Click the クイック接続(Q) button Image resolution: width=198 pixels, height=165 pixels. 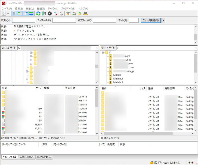[150, 20]
